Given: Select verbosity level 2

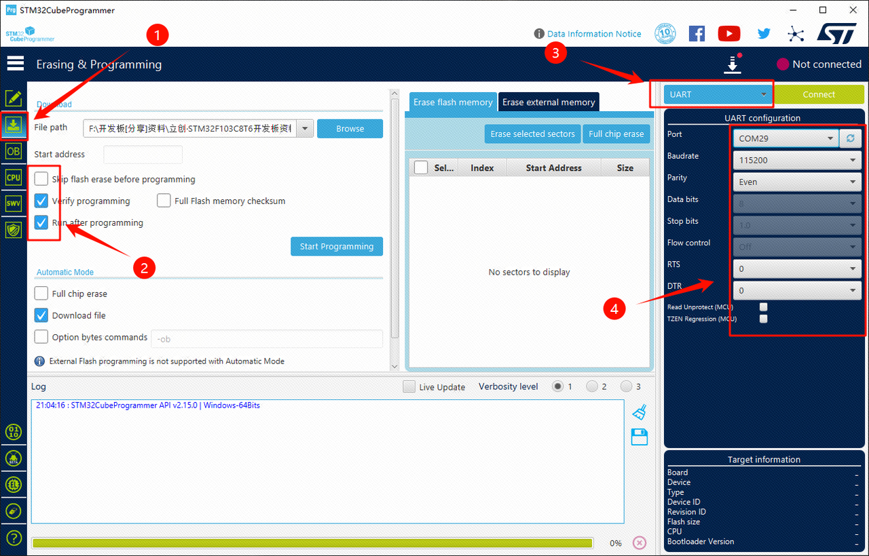Looking at the screenshot, I should (x=593, y=386).
